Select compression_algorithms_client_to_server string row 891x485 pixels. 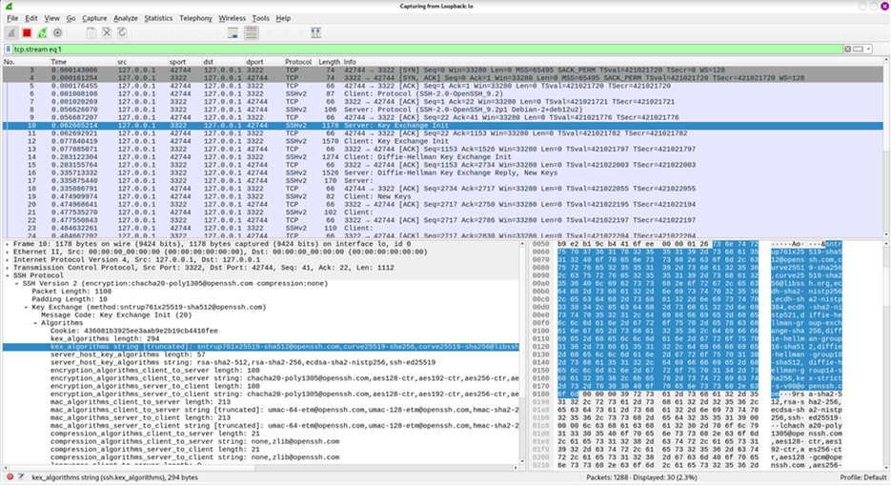(195, 441)
